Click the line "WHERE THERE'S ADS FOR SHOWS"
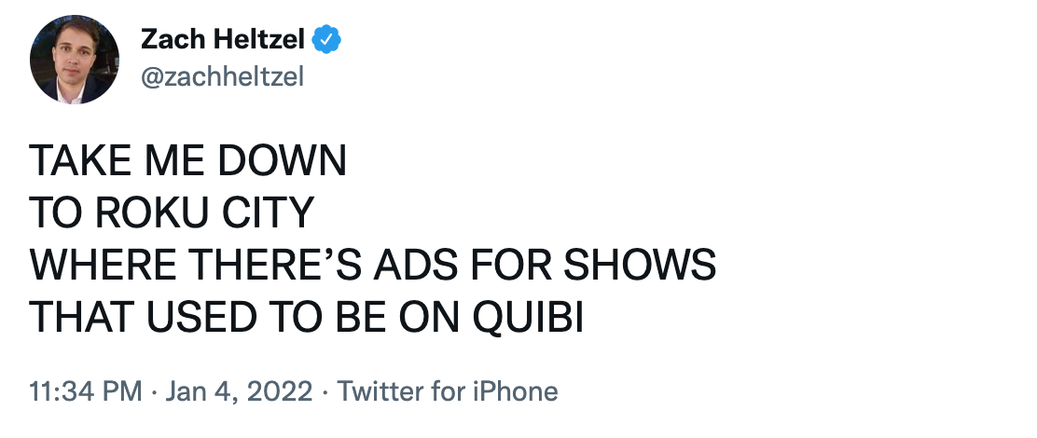Image resolution: width=1037 pixels, height=438 pixels. [x=373, y=267]
